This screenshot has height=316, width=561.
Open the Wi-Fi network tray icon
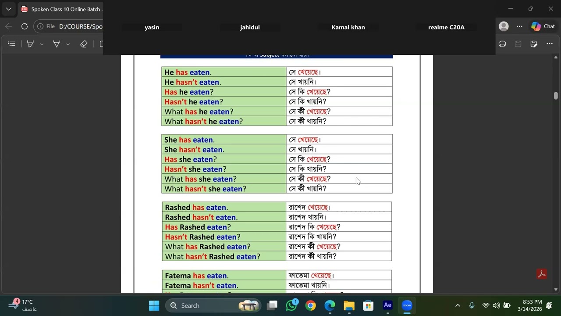pos(486,305)
